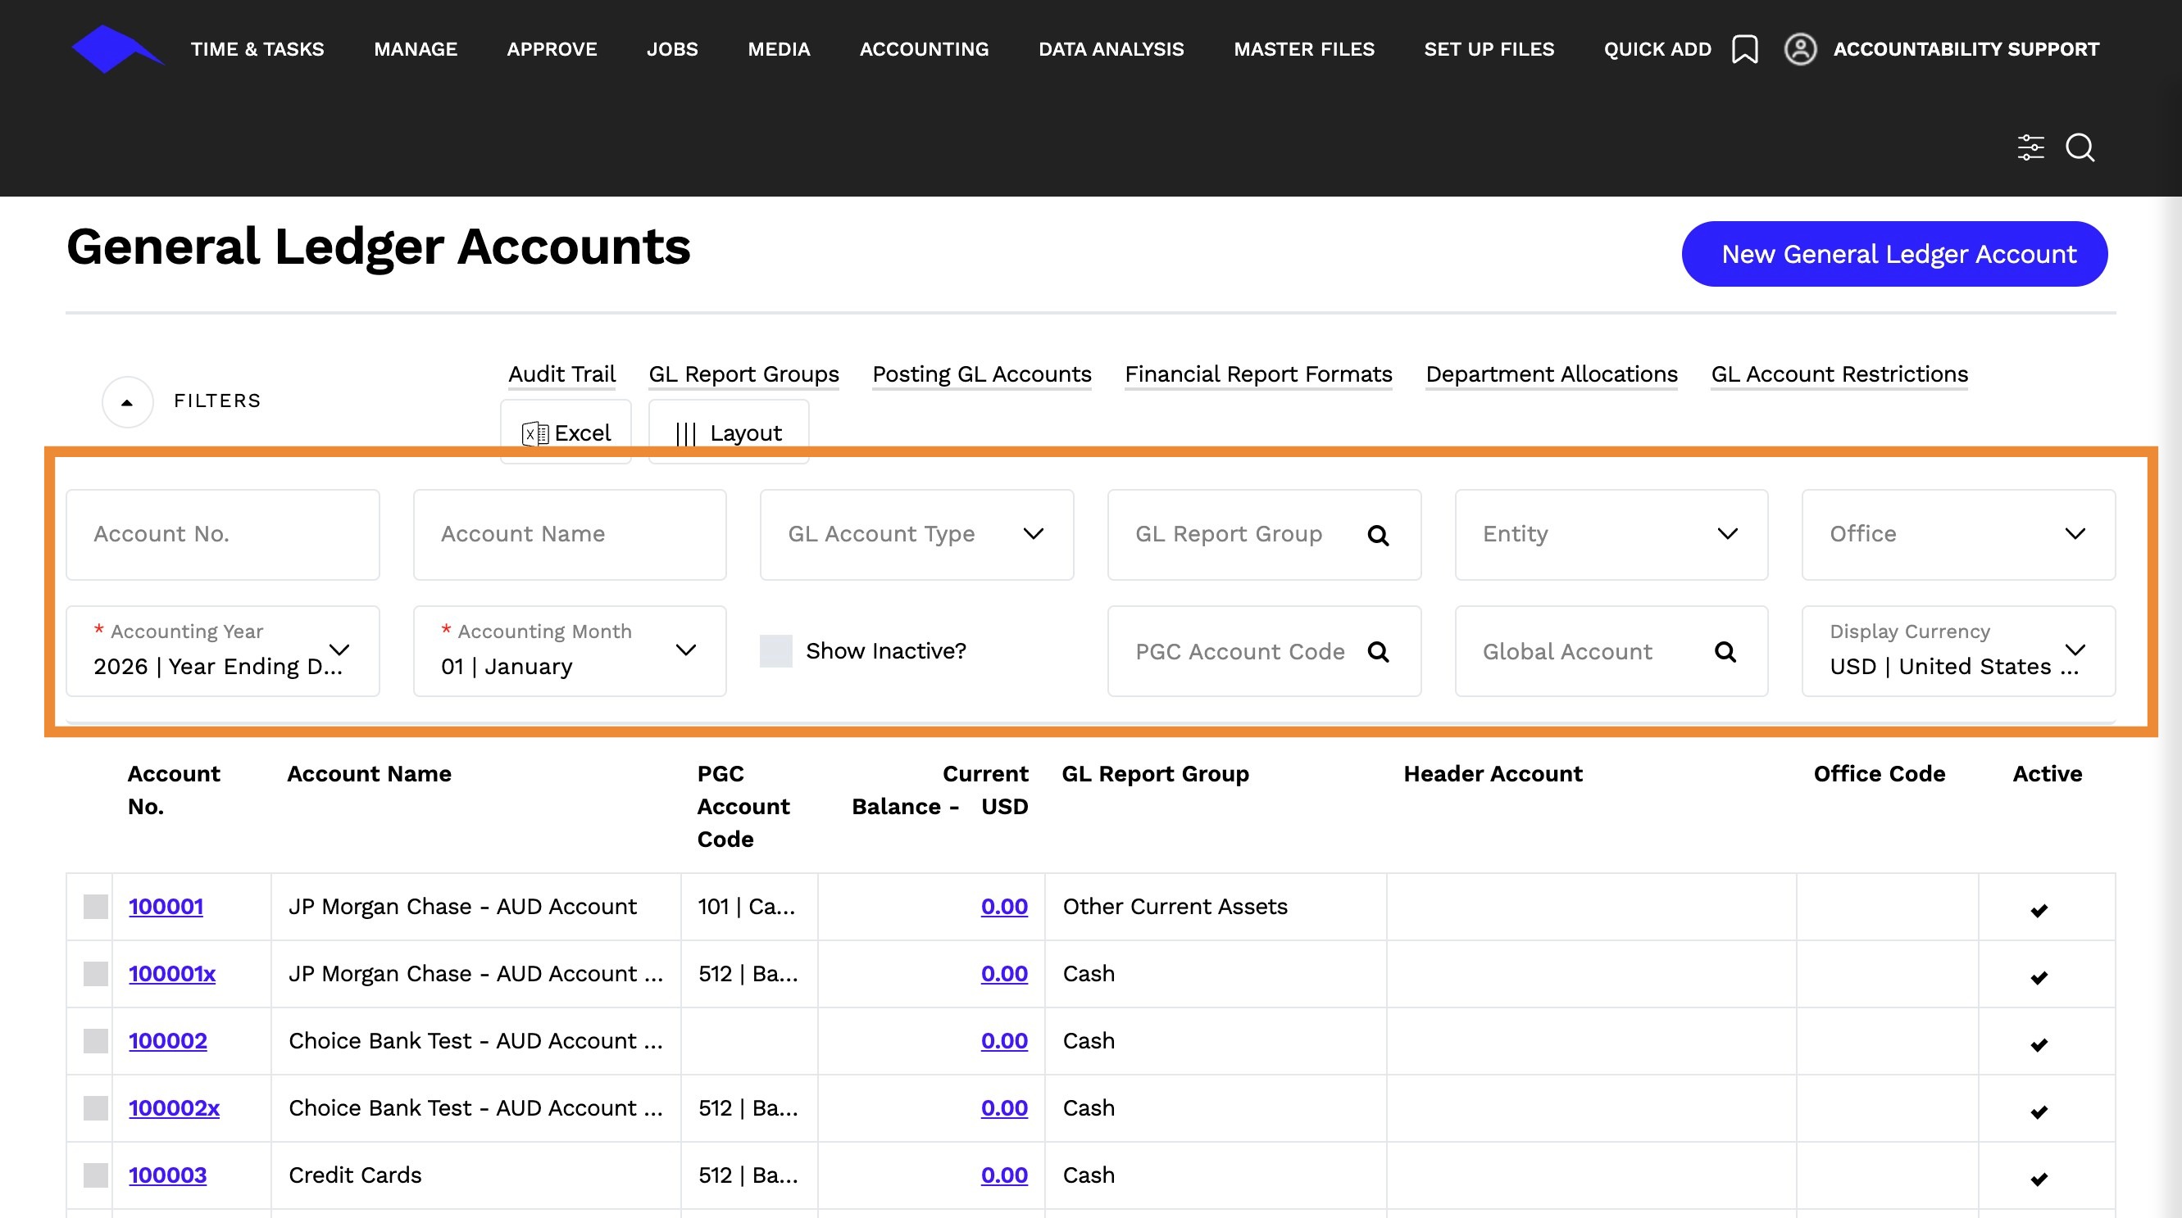Open the Quick Add menu
This screenshot has height=1218, width=2182.
(x=1657, y=49)
